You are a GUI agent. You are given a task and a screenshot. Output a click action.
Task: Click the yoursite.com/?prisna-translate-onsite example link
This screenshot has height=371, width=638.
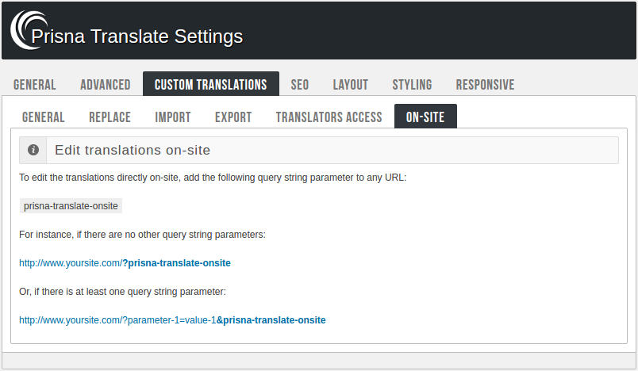(x=125, y=262)
